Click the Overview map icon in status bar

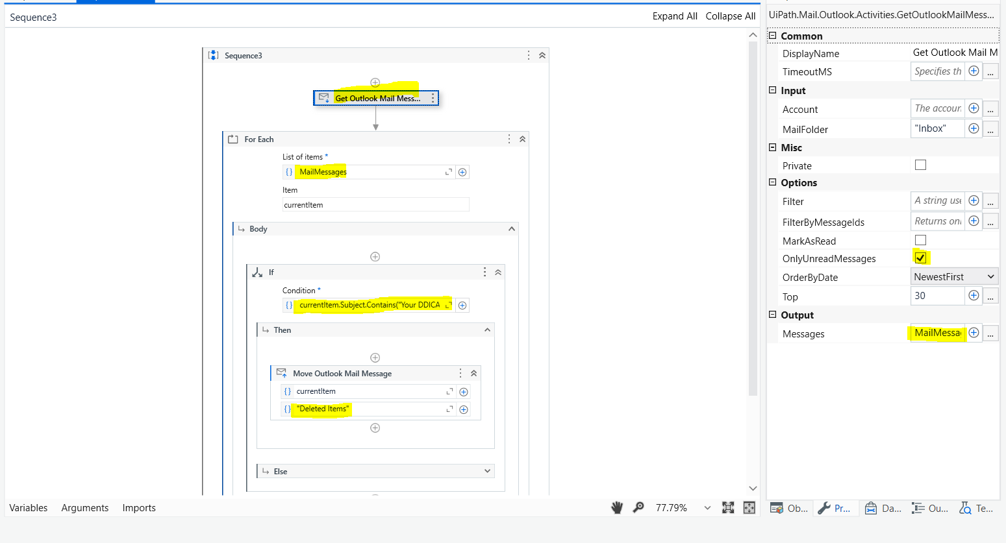(x=749, y=507)
